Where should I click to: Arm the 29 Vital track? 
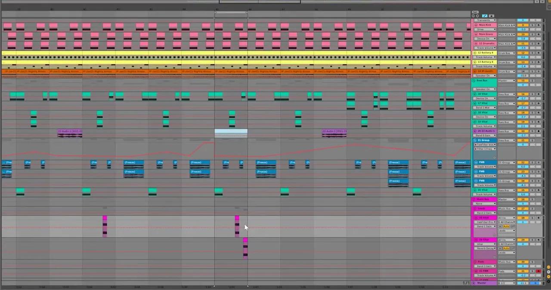(538, 240)
